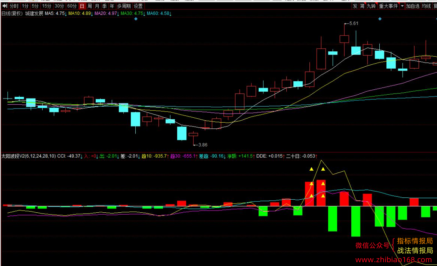
Task: Click the red 入: +0 value
Action: pos(91,156)
